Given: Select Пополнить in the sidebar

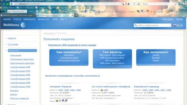Looking at the screenshot, I should (22, 50).
